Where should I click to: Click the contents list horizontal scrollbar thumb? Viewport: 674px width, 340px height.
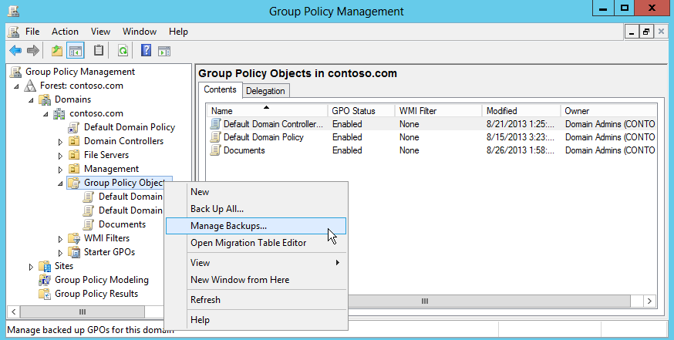[x=425, y=301]
